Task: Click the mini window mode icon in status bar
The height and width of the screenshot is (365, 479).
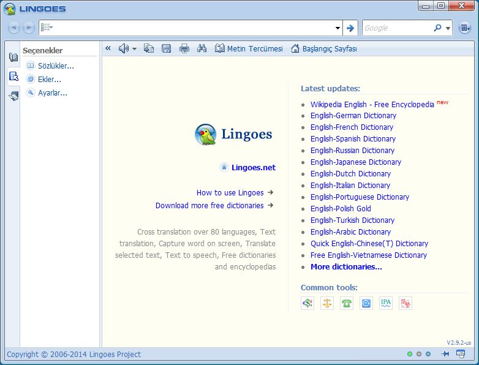Action: pyautogui.click(x=461, y=354)
